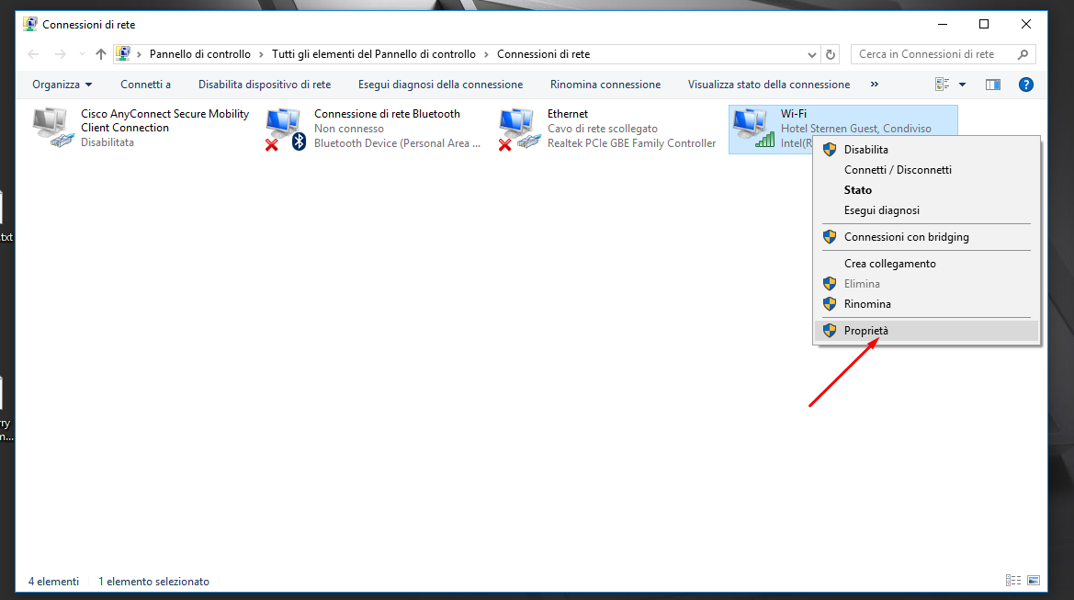Toggle the preview pane icon
Screen dimensions: 1074x600
pyautogui.click(x=993, y=85)
